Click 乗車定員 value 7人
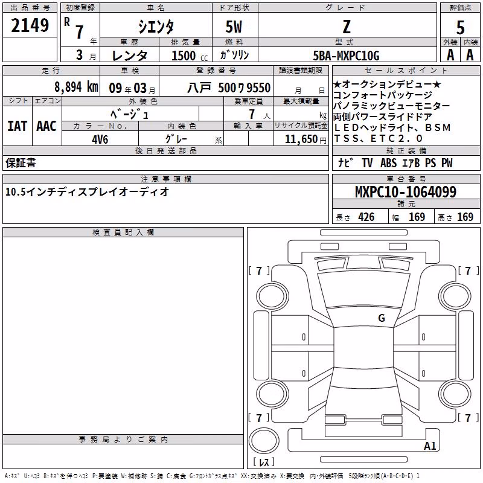 click(259, 114)
